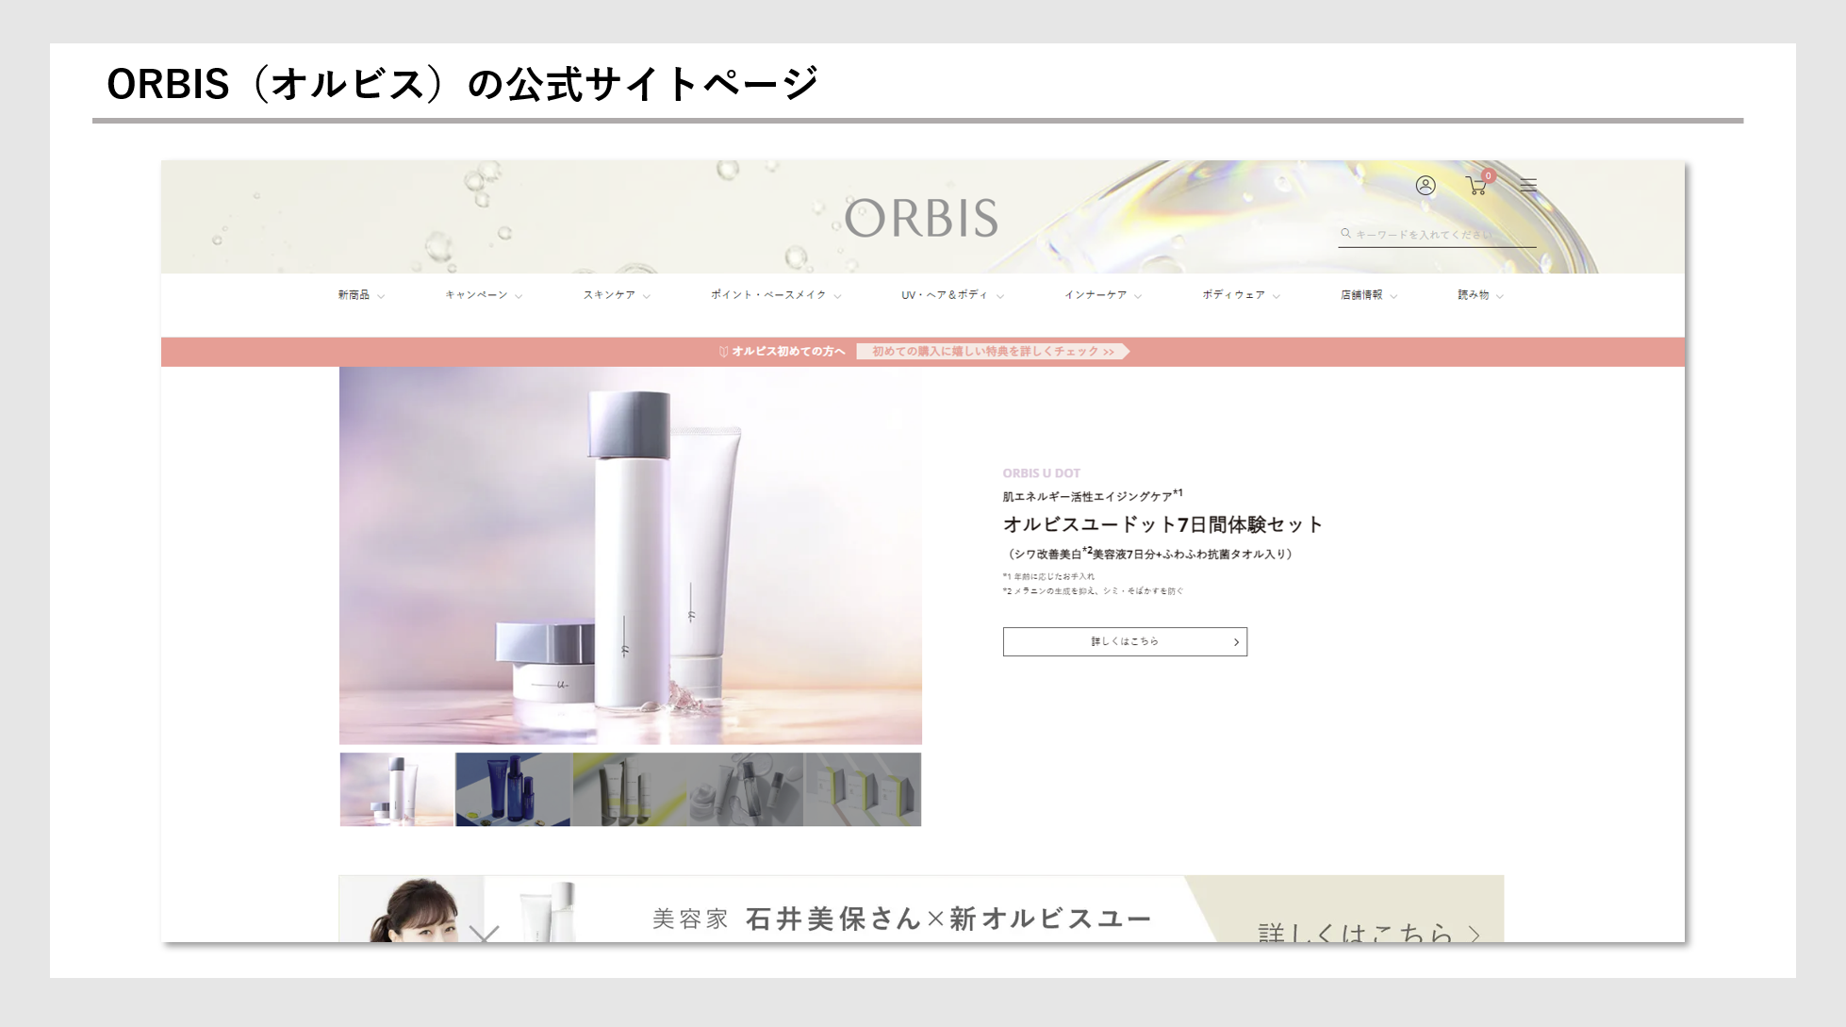The width and height of the screenshot is (1846, 1027).
Task: Open the ポイント・ベースメイク menu
Action: [776, 295]
